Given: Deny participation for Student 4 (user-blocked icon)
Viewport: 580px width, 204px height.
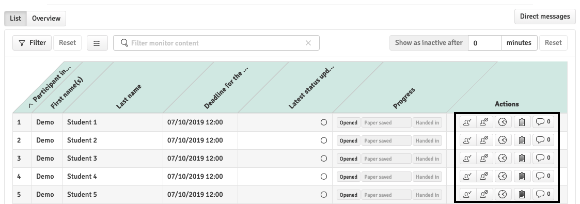Looking at the screenshot, I should [x=484, y=176].
